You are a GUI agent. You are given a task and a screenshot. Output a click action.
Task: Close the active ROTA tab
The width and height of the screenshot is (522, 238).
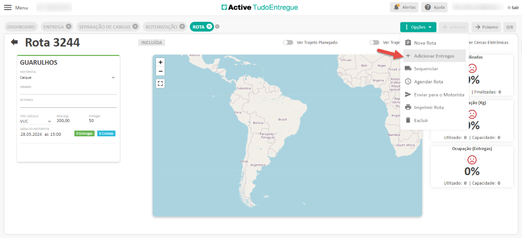tap(208, 27)
